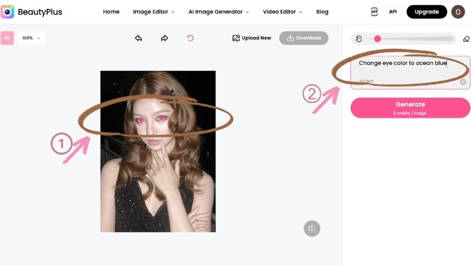Undo the last edit with left arrow
The image size is (471, 265).
pos(138,38)
